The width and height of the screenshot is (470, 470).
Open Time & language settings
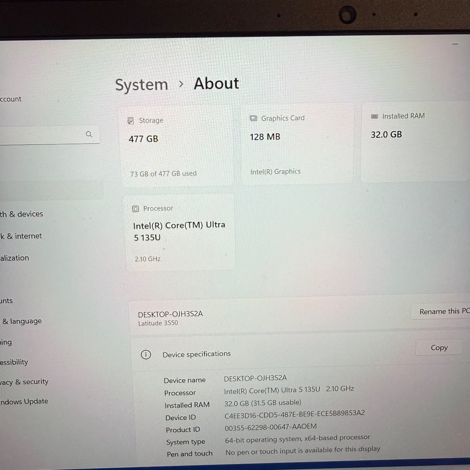(x=22, y=321)
